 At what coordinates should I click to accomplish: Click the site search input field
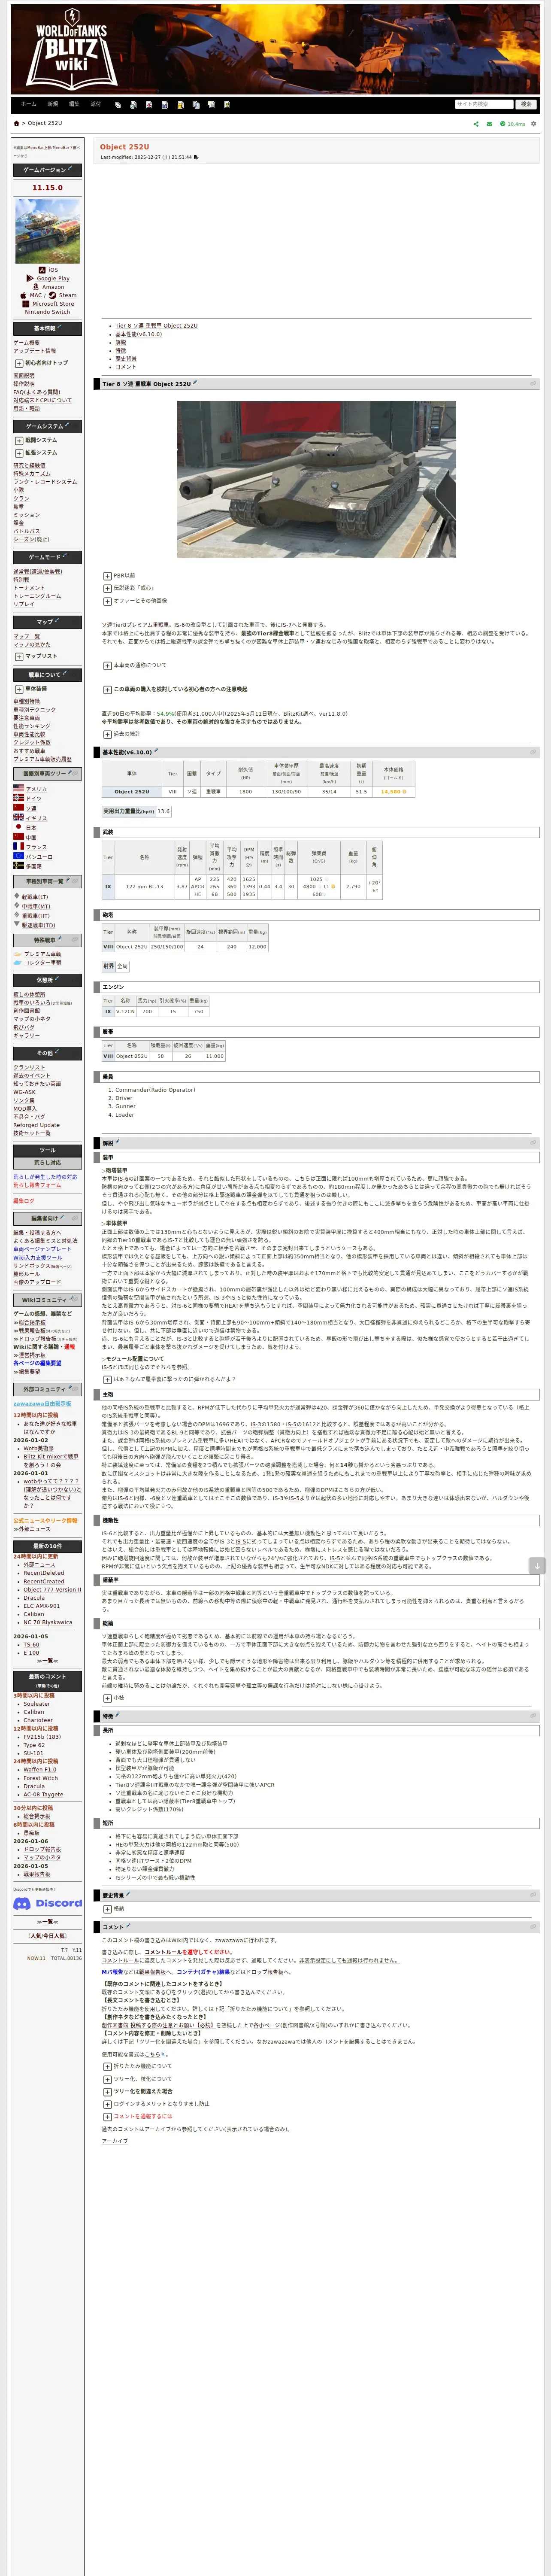coord(483,104)
